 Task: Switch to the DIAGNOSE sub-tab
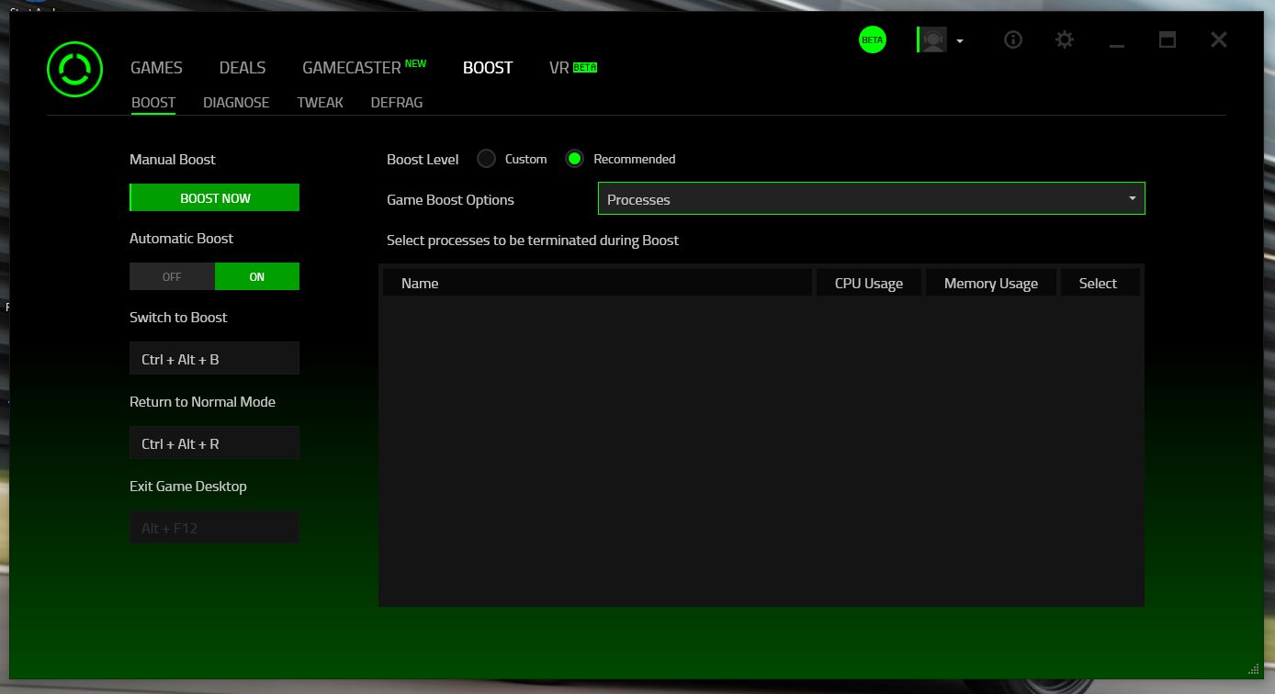coord(236,102)
